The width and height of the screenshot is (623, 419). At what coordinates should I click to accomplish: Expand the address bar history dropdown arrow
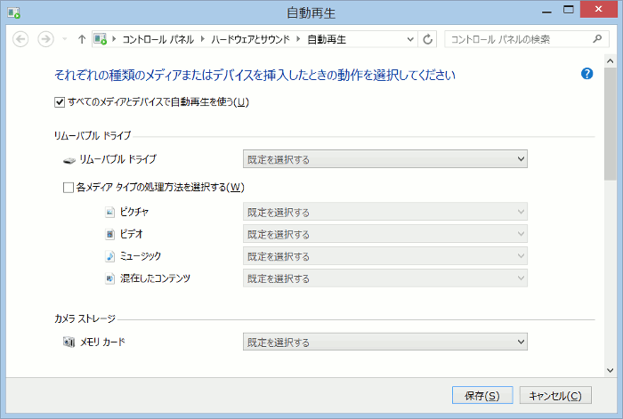click(x=410, y=39)
